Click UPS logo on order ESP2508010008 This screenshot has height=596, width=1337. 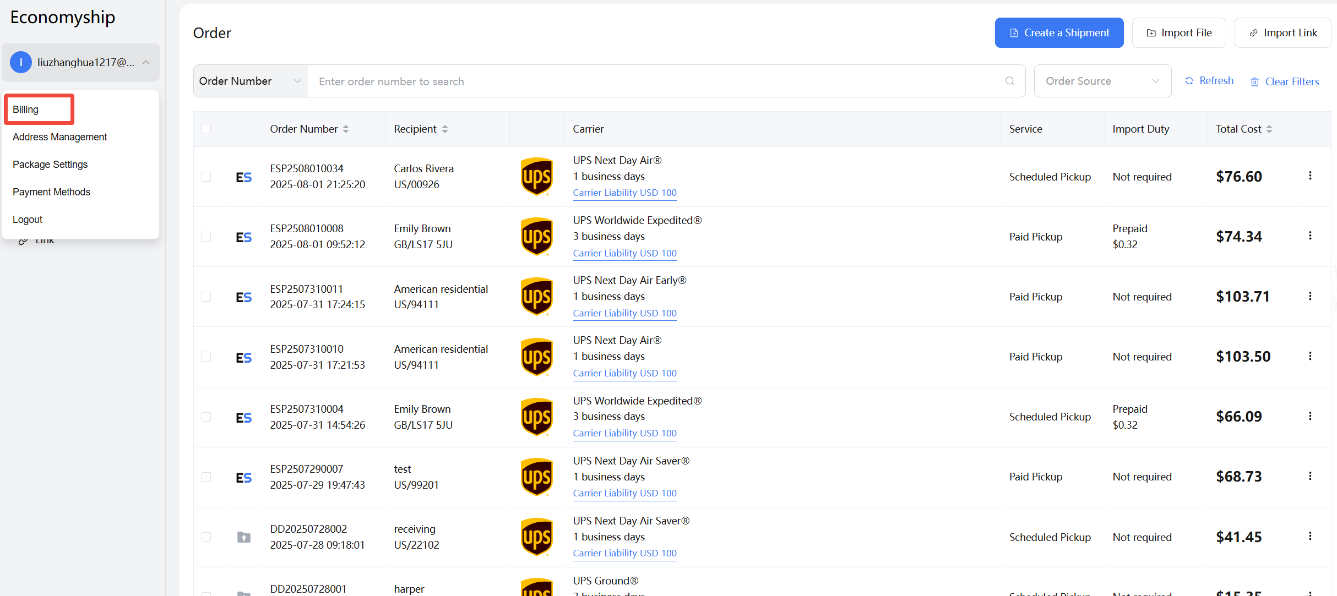click(x=536, y=237)
